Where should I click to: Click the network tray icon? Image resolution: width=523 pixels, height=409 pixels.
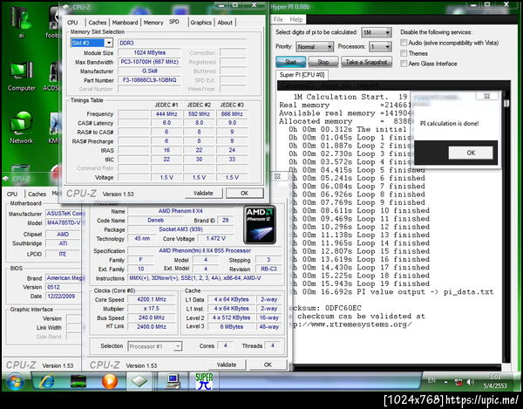click(x=459, y=382)
